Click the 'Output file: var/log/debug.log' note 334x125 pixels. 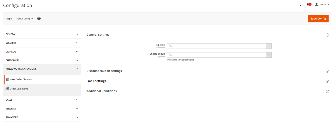180,60
